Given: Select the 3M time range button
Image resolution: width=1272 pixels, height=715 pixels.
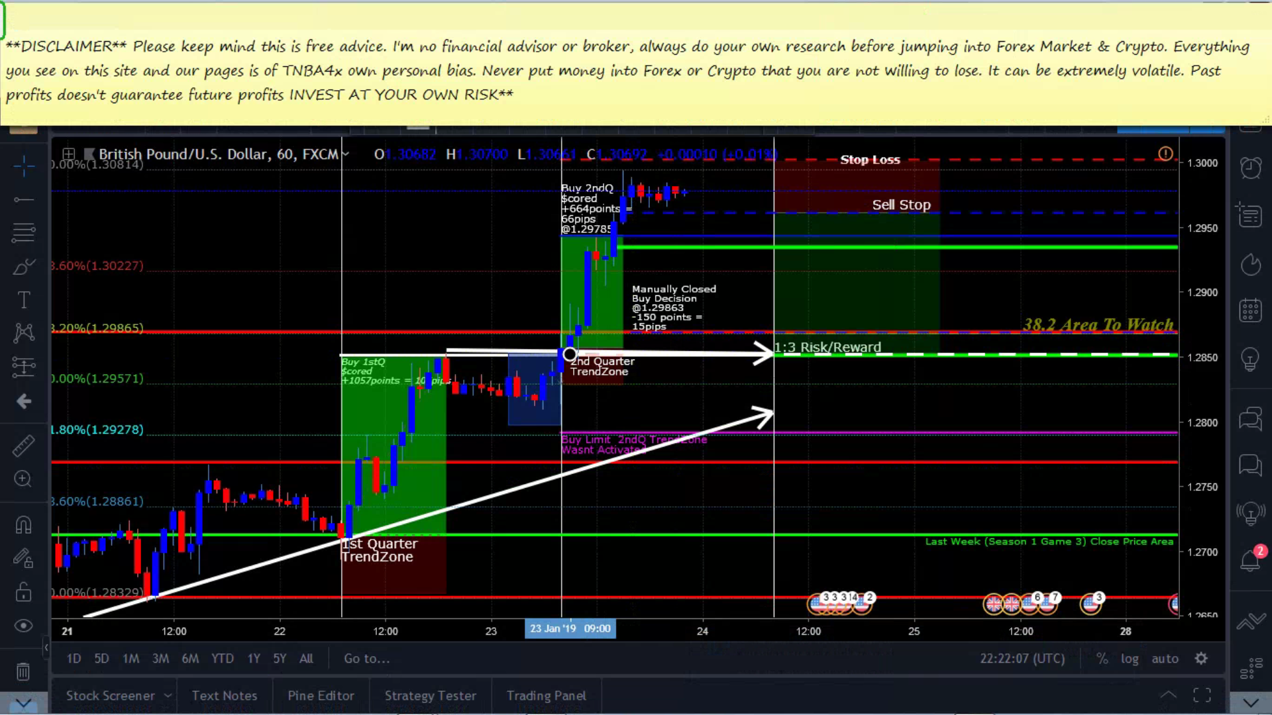Looking at the screenshot, I should [x=160, y=659].
